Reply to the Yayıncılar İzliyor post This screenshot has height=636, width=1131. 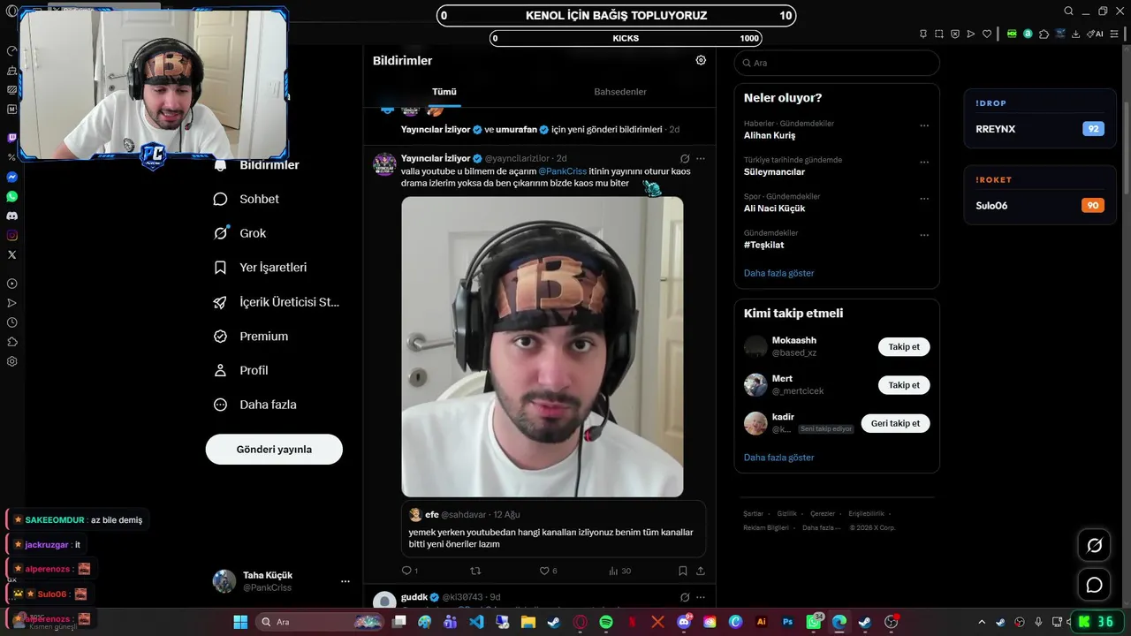409,571
